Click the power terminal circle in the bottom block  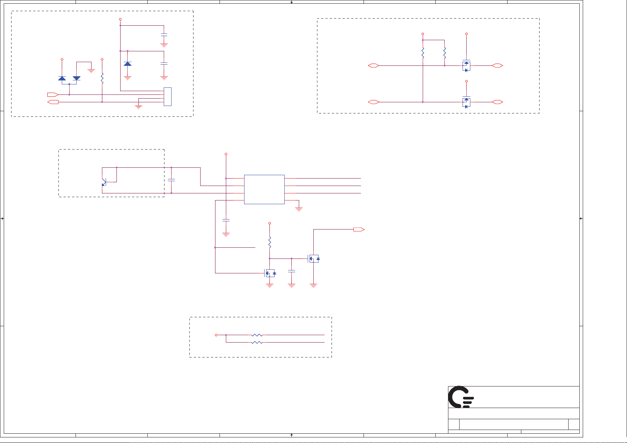pos(216,335)
